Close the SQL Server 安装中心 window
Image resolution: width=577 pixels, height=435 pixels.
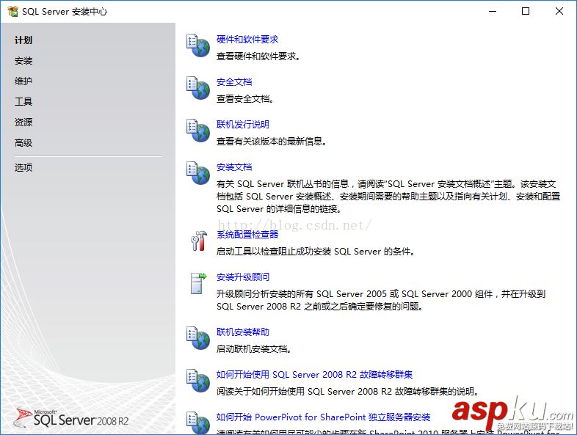click(x=559, y=12)
